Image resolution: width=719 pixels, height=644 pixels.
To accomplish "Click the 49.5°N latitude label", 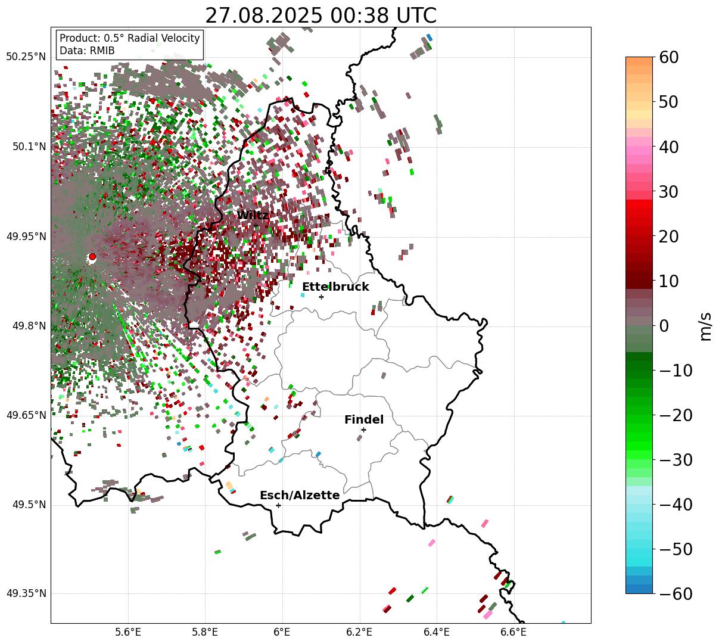I will (29, 505).
